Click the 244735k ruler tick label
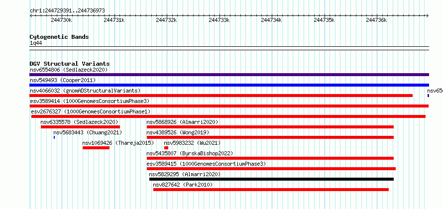 (324, 20)
